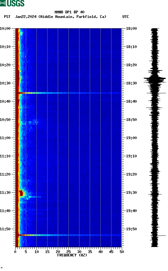Click the "10:50" PST time label

(5, 120)
